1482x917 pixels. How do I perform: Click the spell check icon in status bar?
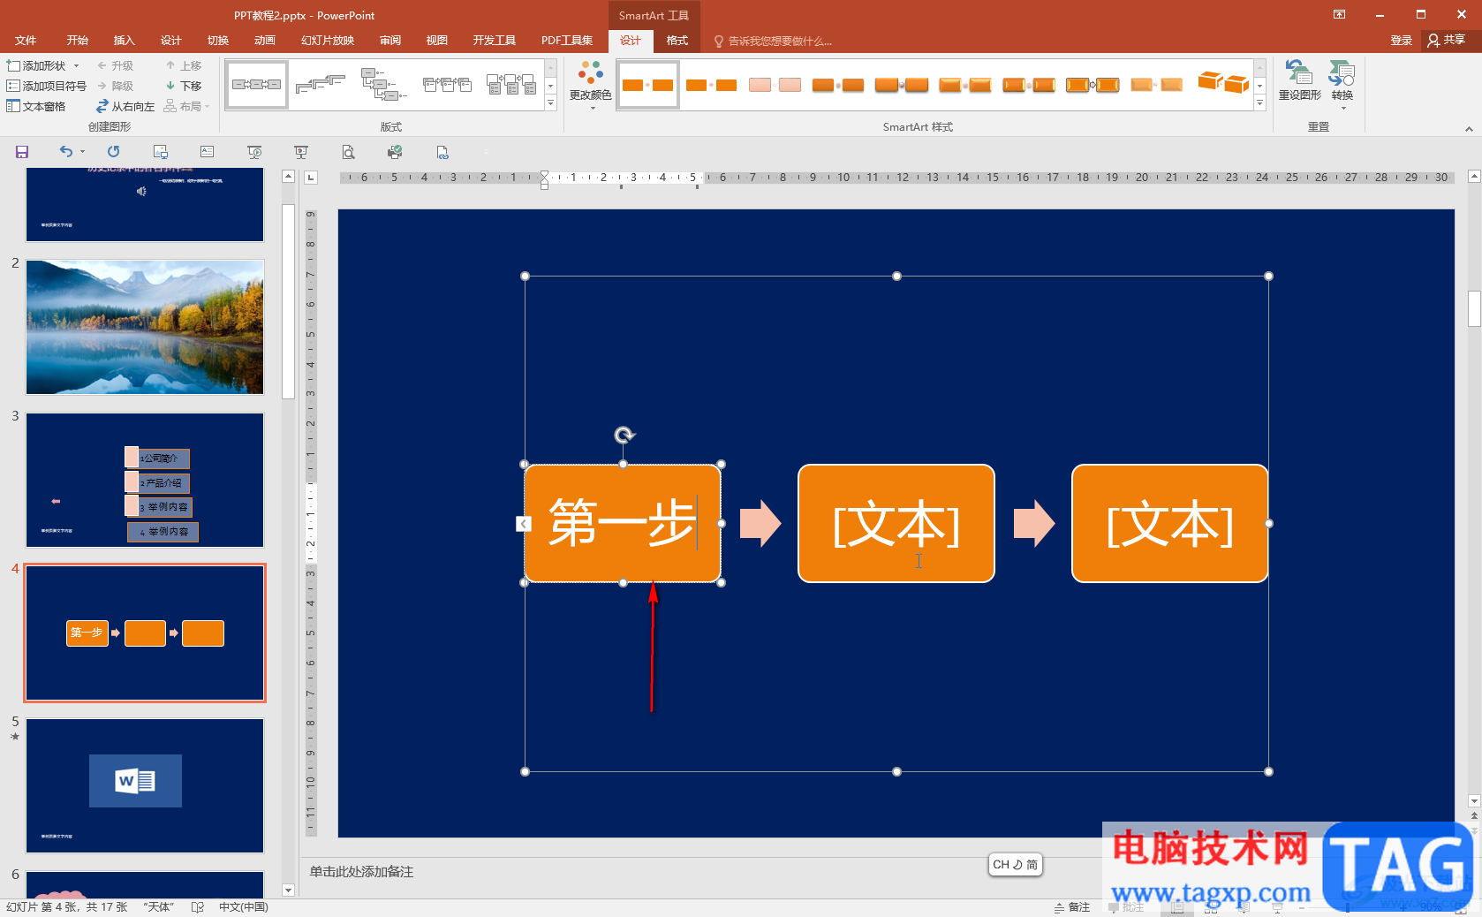pyautogui.click(x=198, y=907)
